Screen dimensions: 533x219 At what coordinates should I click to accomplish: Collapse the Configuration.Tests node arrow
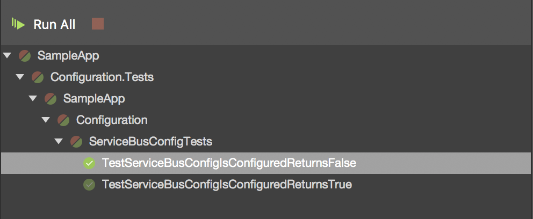click(x=20, y=77)
